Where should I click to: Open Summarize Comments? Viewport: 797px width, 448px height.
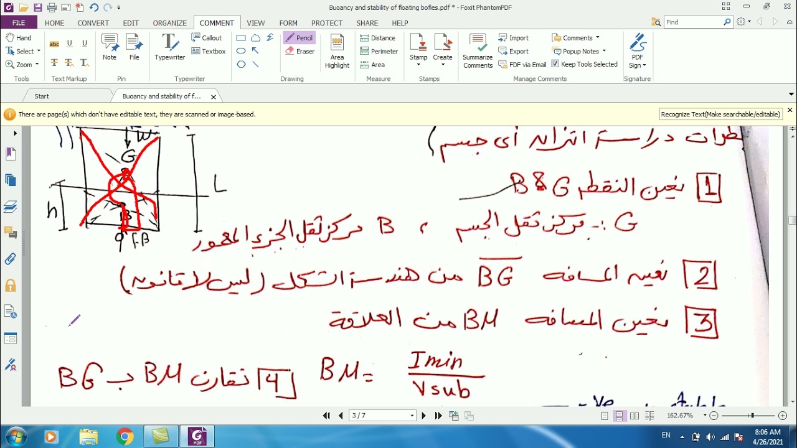[x=478, y=51]
